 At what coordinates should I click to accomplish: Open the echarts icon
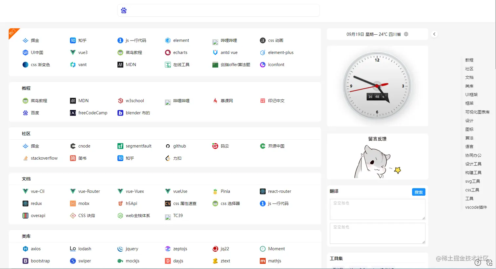tap(168, 52)
